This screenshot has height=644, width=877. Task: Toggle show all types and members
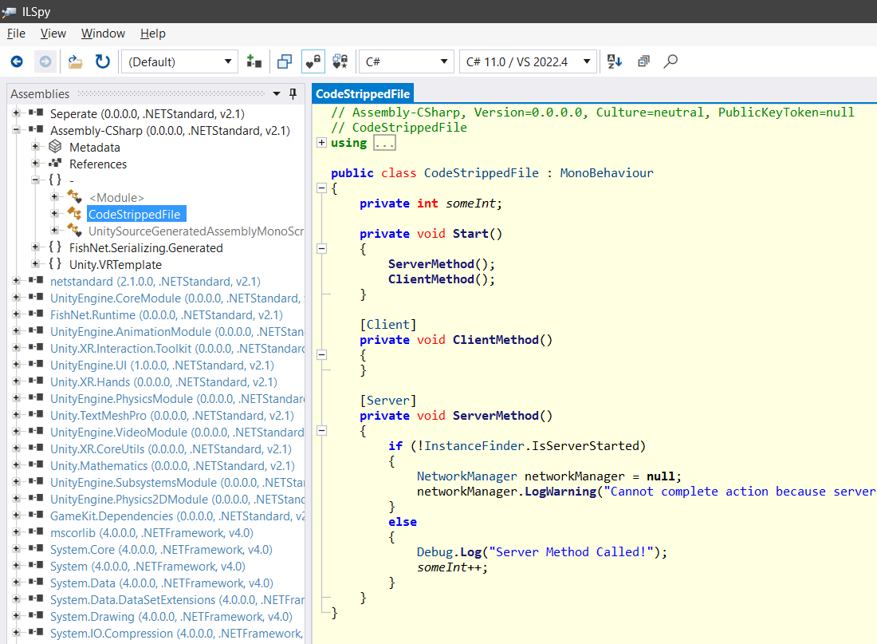[340, 61]
